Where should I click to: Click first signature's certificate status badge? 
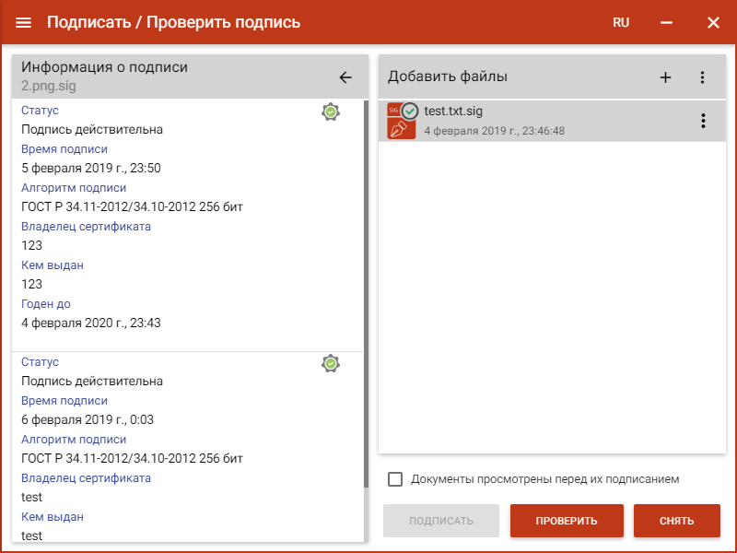coord(331,112)
